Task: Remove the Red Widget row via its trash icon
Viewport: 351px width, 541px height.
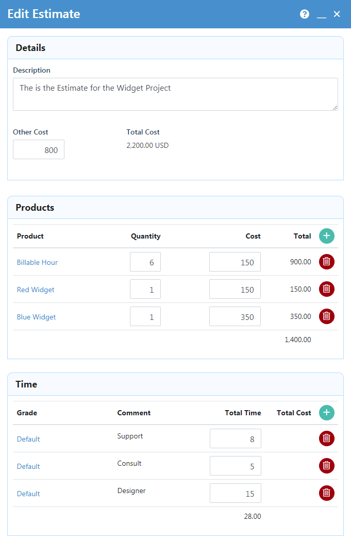Action: point(326,289)
